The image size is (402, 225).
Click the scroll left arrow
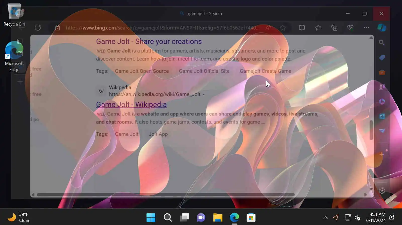point(33,195)
